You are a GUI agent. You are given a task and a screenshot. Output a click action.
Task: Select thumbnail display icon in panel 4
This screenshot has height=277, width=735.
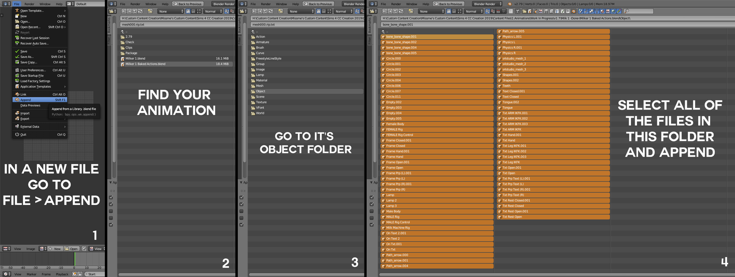coord(459,11)
